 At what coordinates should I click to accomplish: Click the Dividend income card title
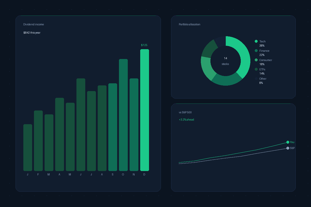coord(34,24)
